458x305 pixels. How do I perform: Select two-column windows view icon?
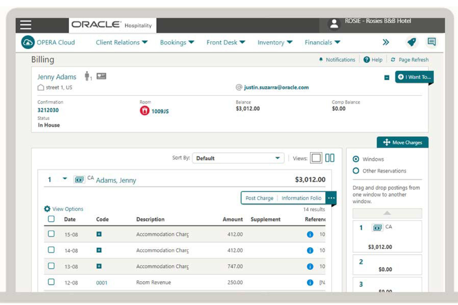pos(330,158)
